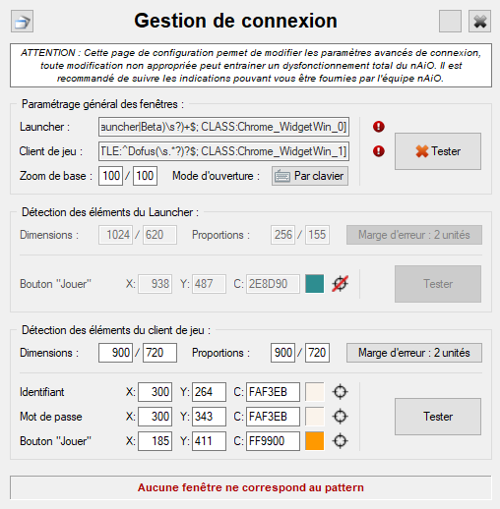Click Tester button with the orange cross

coord(438,151)
